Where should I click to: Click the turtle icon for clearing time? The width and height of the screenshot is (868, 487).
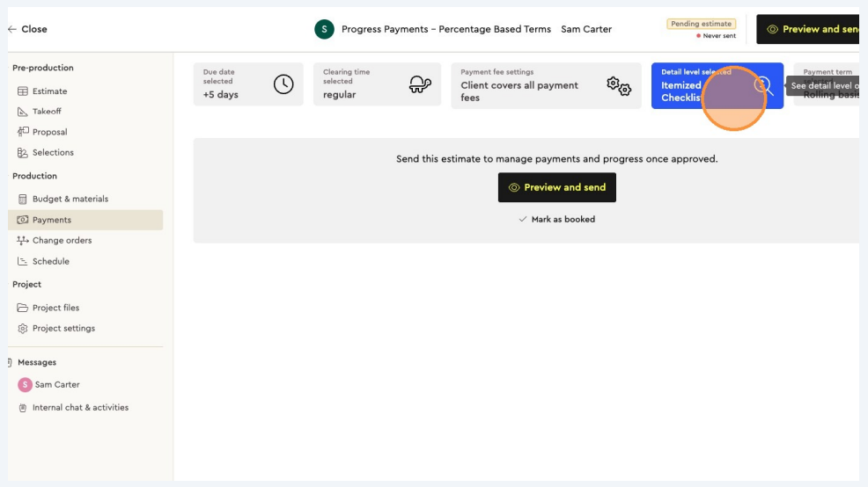pos(421,84)
